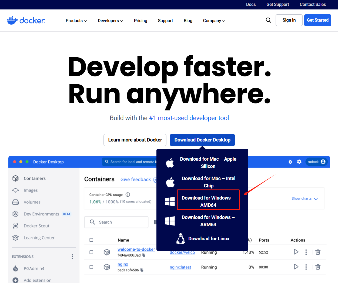This screenshot has width=338, height=283.
Task: Click the Give feedback link
Action: (136, 180)
